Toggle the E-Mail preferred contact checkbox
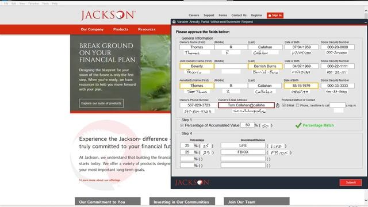 tap(284, 105)
